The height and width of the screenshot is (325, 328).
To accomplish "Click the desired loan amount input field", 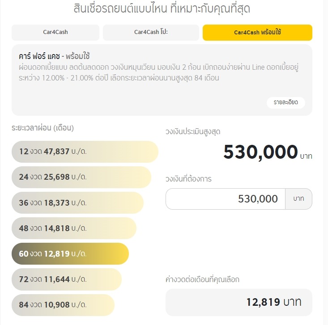I will (x=226, y=199).
